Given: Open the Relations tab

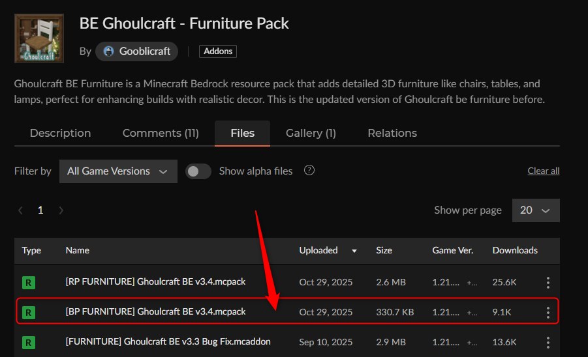Looking at the screenshot, I should pos(392,133).
